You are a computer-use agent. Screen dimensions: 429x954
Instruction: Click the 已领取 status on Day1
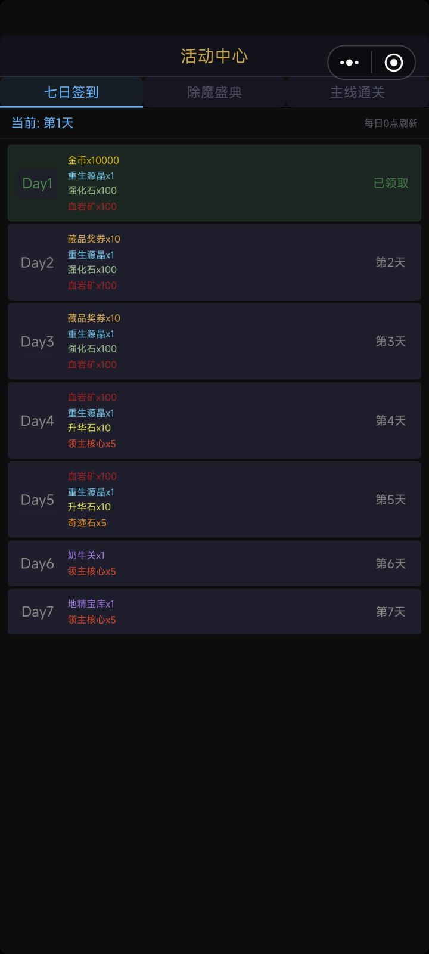391,183
